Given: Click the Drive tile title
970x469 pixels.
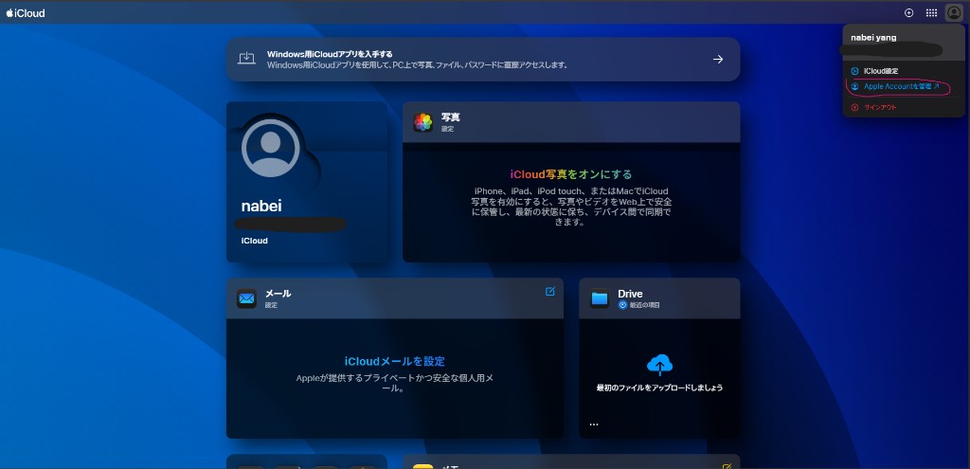Looking at the screenshot, I should tap(630, 294).
